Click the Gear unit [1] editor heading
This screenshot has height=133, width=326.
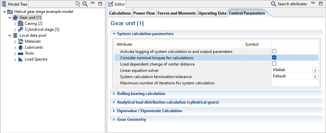pyautogui.click(x=127, y=23)
